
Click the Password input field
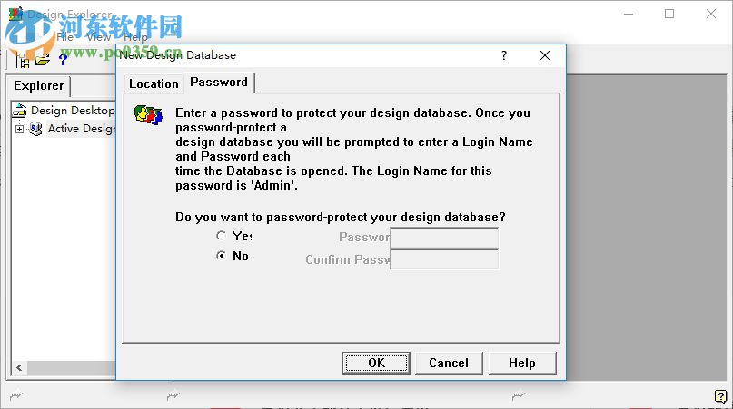click(444, 238)
